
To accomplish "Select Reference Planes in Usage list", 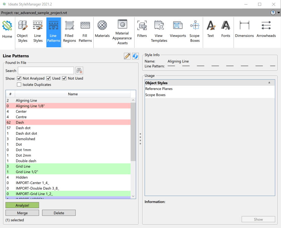I will pos(210,89).
